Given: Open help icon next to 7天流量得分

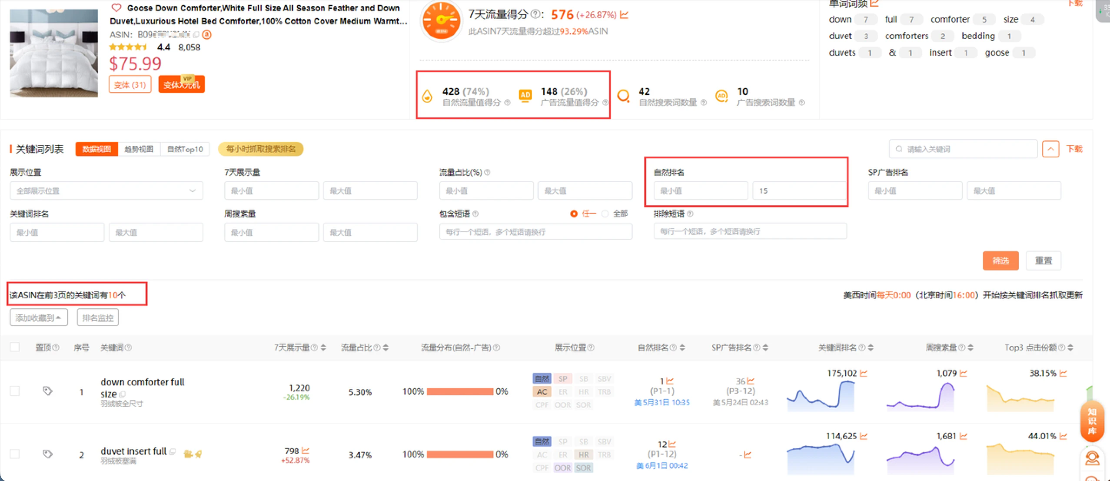Looking at the screenshot, I should click(x=535, y=14).
